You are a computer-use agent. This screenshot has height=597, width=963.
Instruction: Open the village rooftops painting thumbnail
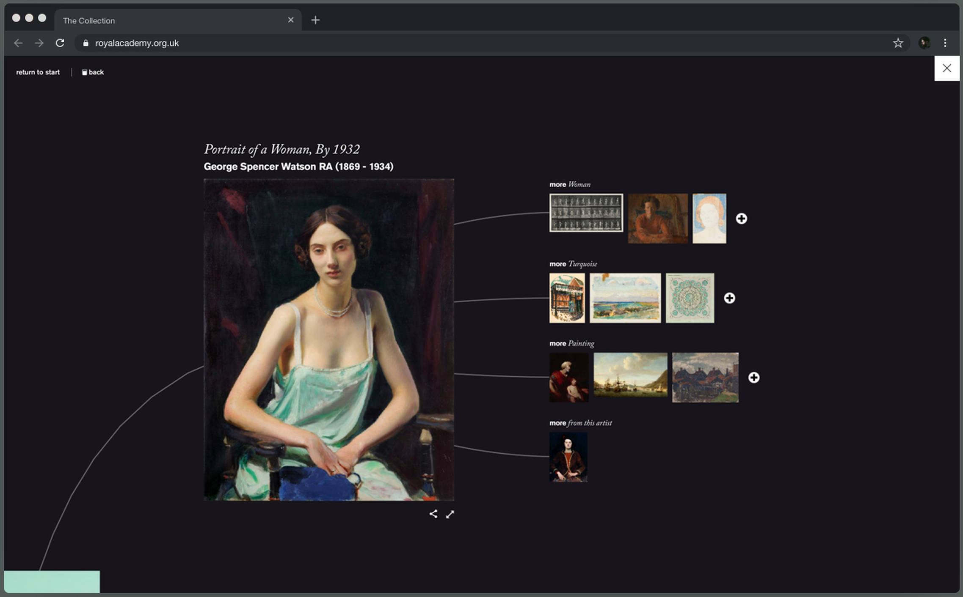(705, 378)
